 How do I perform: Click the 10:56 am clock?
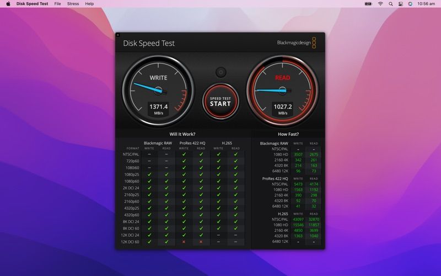(x=426, y=4)
